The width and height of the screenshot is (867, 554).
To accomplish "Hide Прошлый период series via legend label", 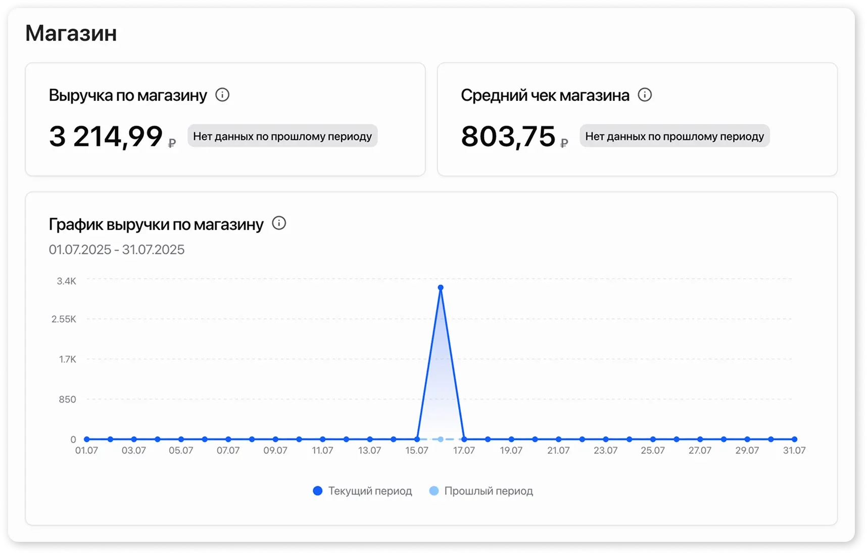I will coord(488,491).
